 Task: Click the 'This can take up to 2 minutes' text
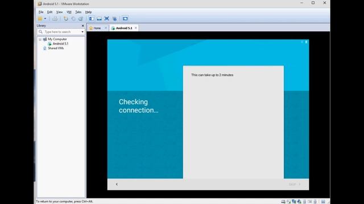(x=212, y=75)
